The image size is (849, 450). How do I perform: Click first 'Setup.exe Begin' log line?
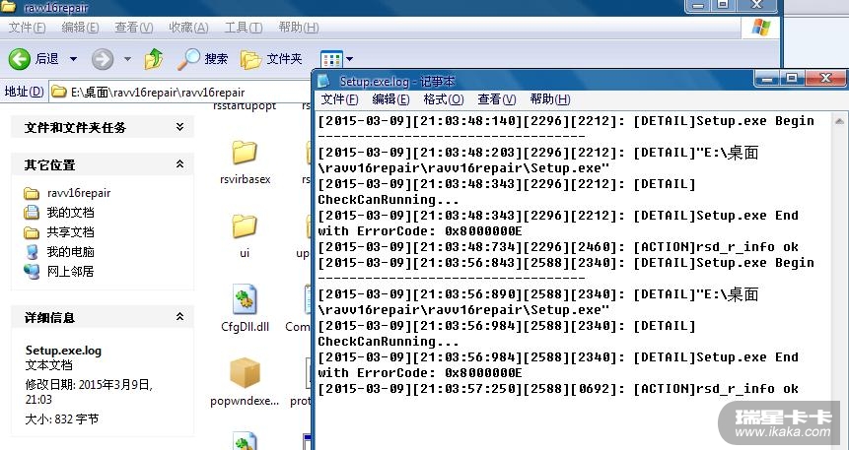[566, 121]
